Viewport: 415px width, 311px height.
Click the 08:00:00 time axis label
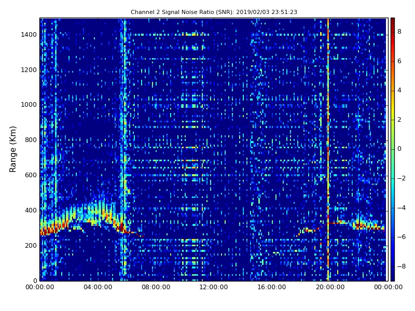tap(156, 287)
